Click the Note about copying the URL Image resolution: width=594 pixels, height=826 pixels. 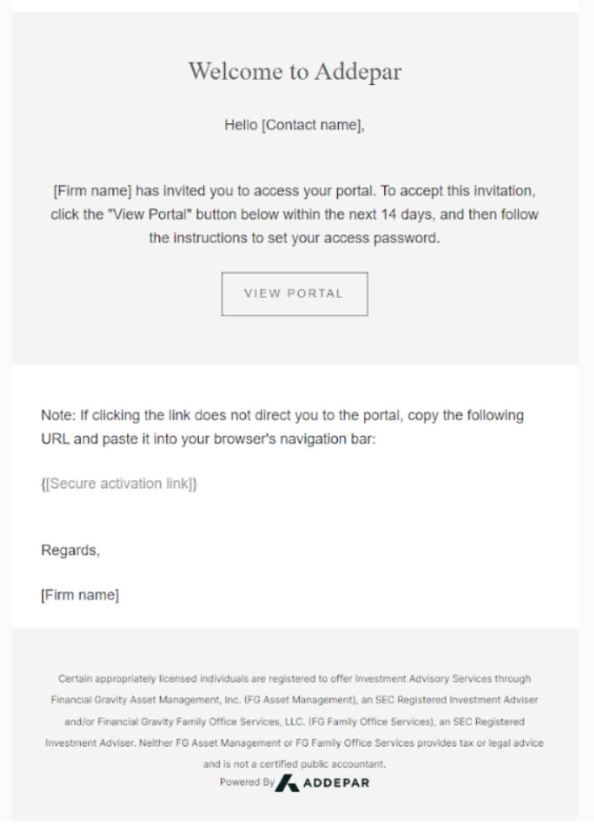click(x=282, y=427)
